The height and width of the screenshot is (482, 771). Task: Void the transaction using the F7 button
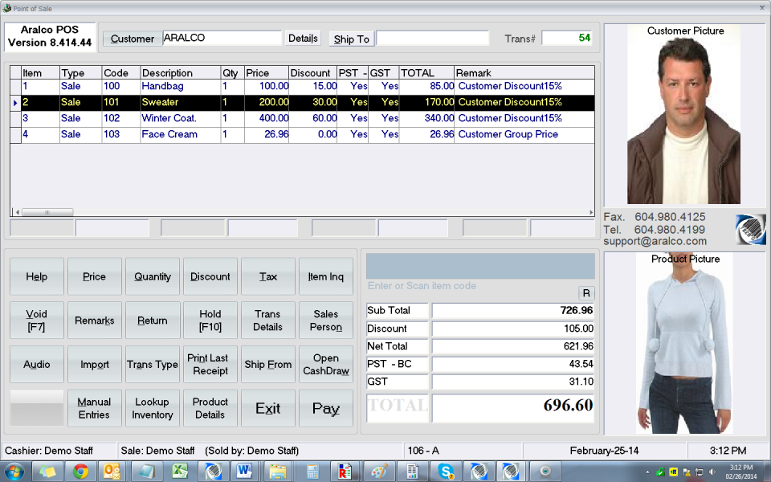pos(36,320)
